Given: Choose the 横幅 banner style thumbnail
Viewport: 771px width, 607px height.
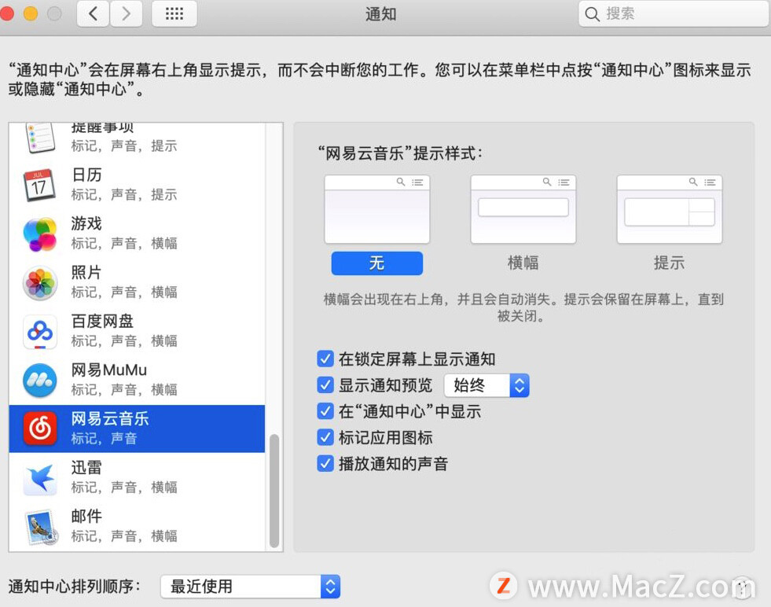Looking at the screenshot, I should coord(523,209).
